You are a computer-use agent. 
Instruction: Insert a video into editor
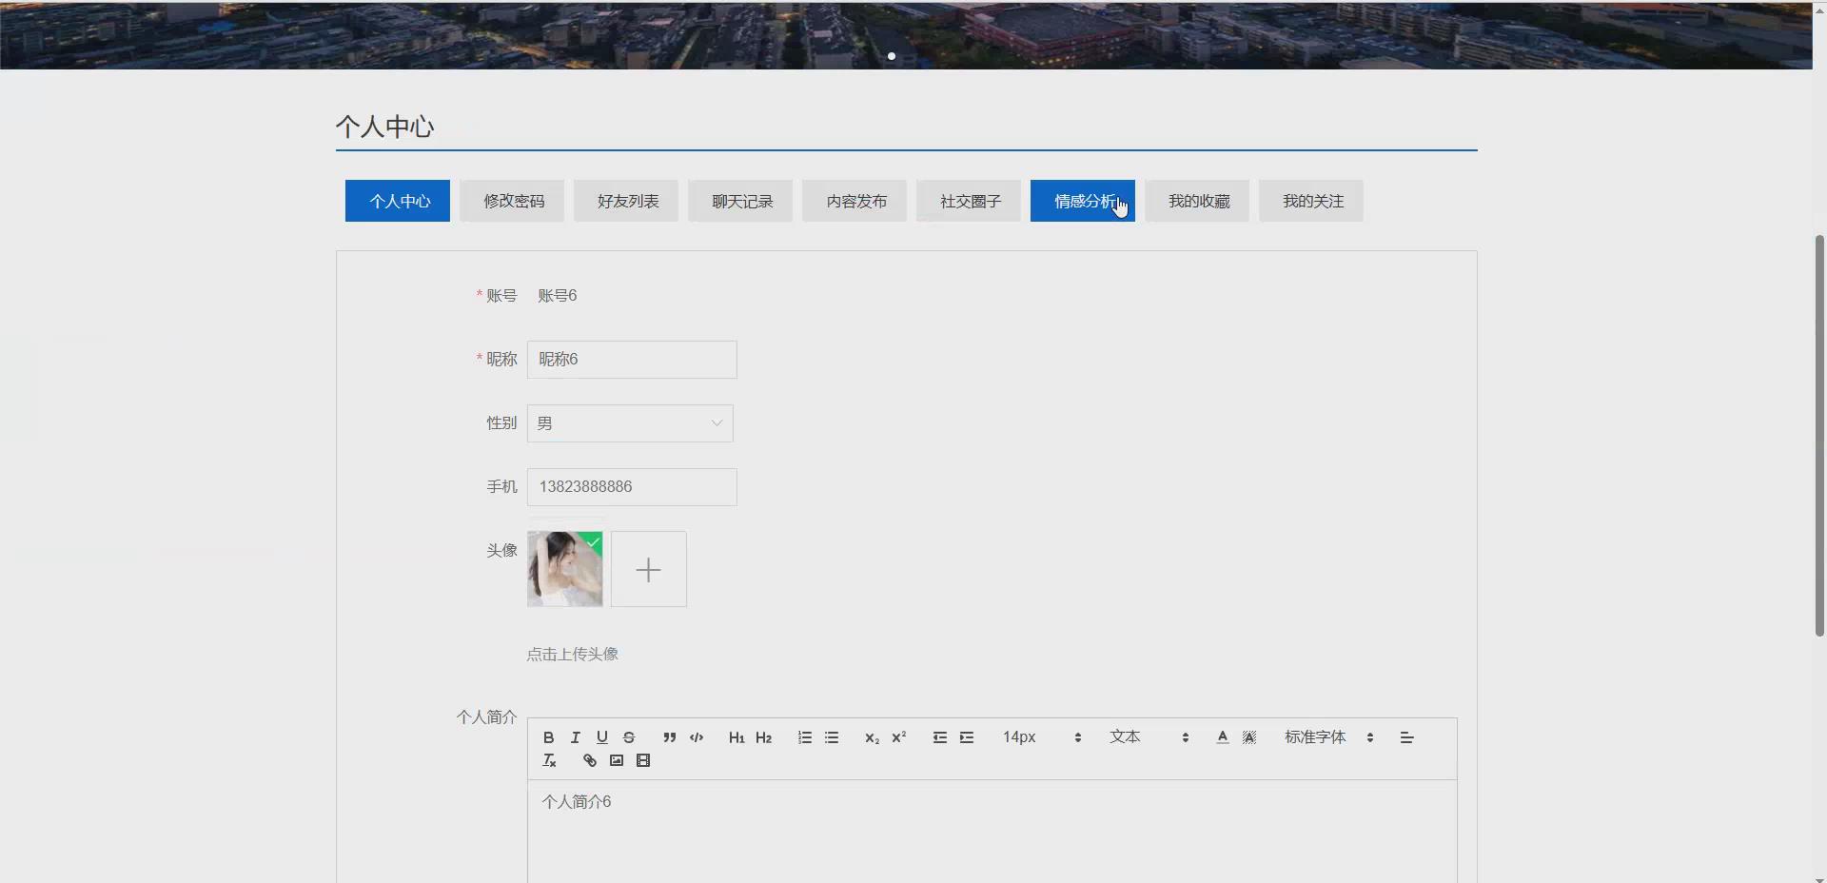pyautogui.click(x=643, y=760)
